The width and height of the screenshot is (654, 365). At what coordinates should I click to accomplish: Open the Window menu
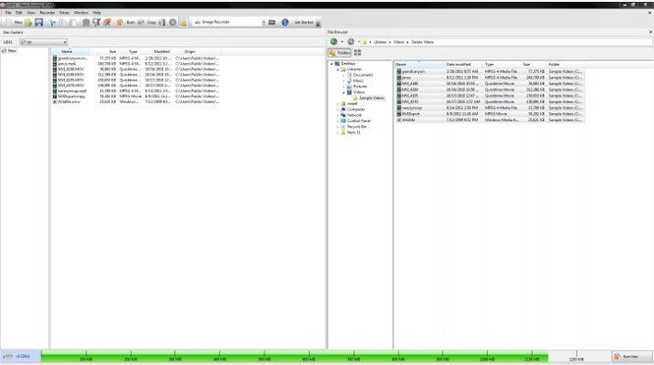click(x=81, y=13)
